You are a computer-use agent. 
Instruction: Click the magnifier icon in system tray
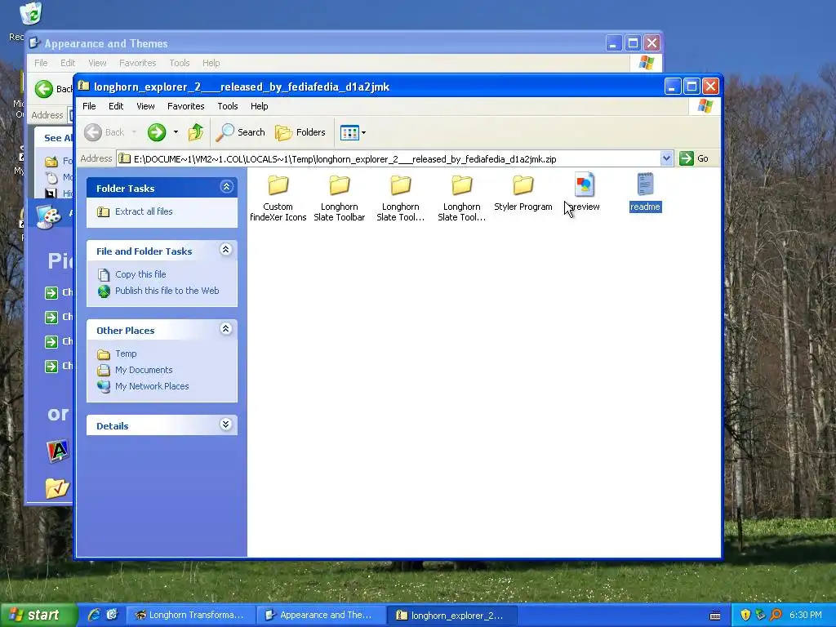tap(776, 616)
